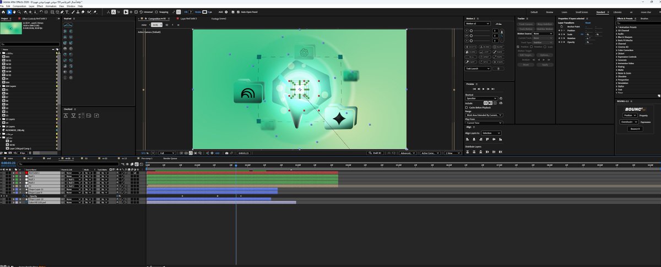Select the Red Solid 2 layer

tap(43, 173)
